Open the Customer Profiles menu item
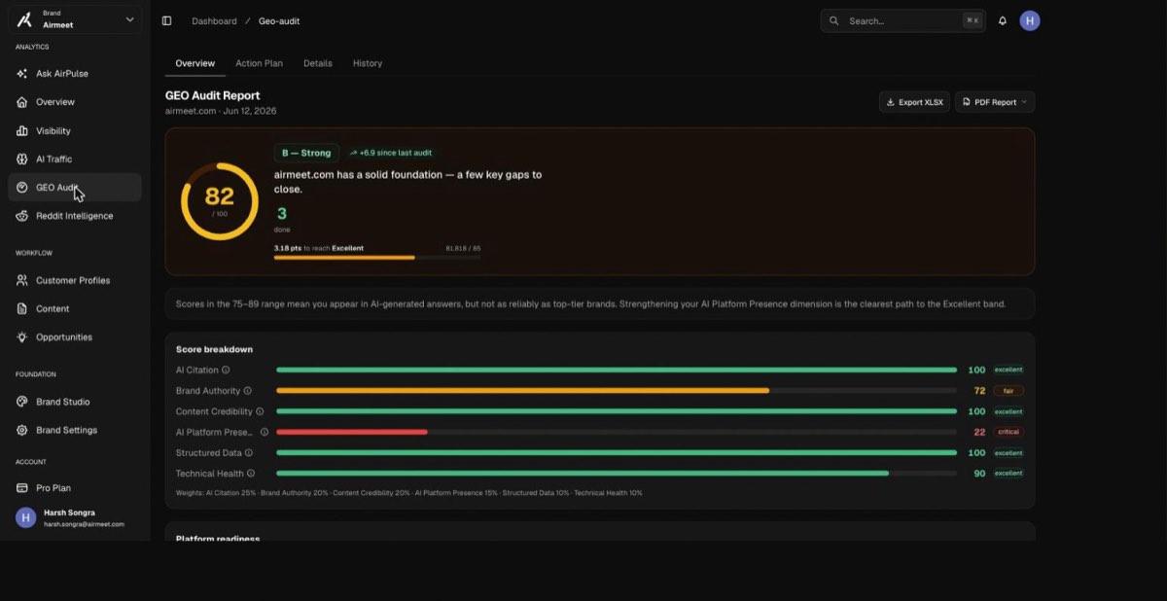This screenshot has height=601, width=1167. click(75, 280)
